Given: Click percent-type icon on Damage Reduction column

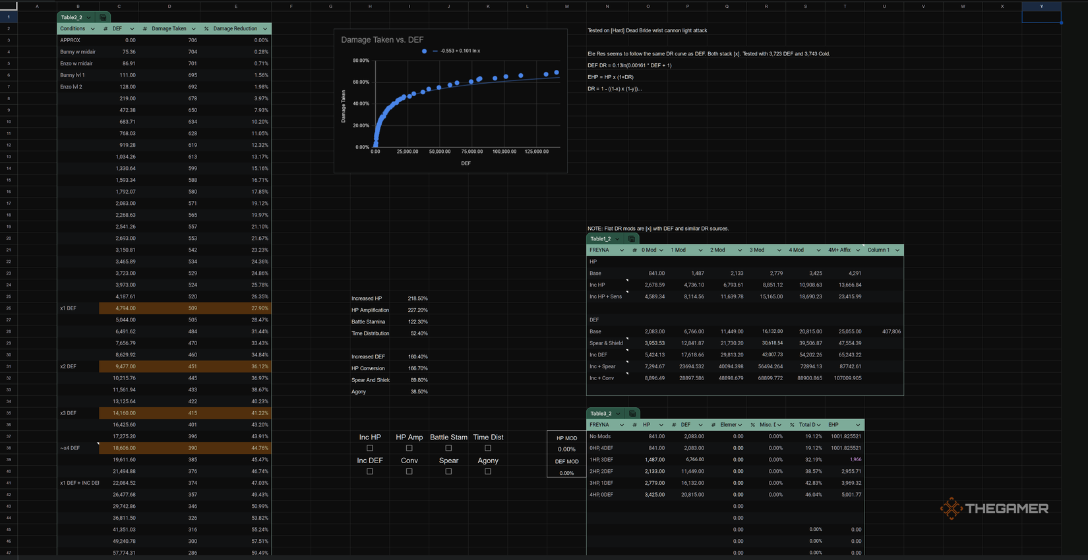Looking at the screenshot, I should 206,29.
